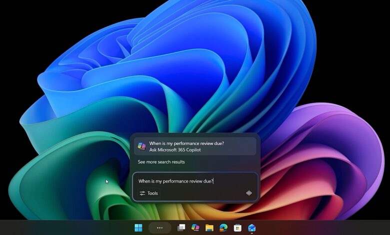This screenshot has width=390, height=235.
Task: Click See more search results
Action: 161,162
